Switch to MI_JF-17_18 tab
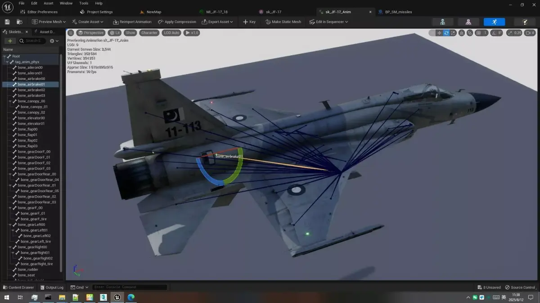 [x=214, y=12]
